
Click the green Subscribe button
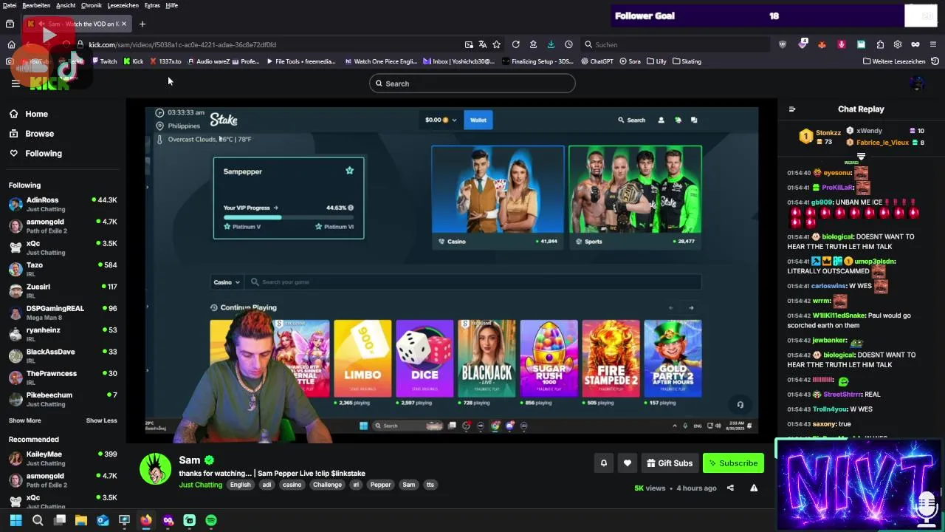pyautogui.click(x=733, y=463)
